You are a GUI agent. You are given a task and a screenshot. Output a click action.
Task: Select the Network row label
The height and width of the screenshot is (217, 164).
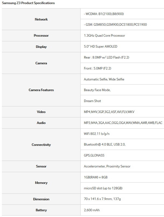coord(41,19)
